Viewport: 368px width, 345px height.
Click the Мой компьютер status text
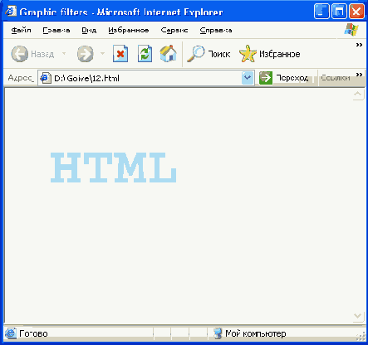pyautogui.click(x=256, y=333)
